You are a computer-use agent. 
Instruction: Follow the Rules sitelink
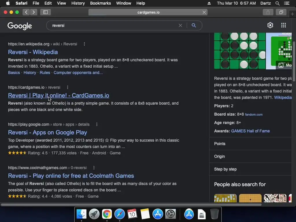[x=45, y=73]
